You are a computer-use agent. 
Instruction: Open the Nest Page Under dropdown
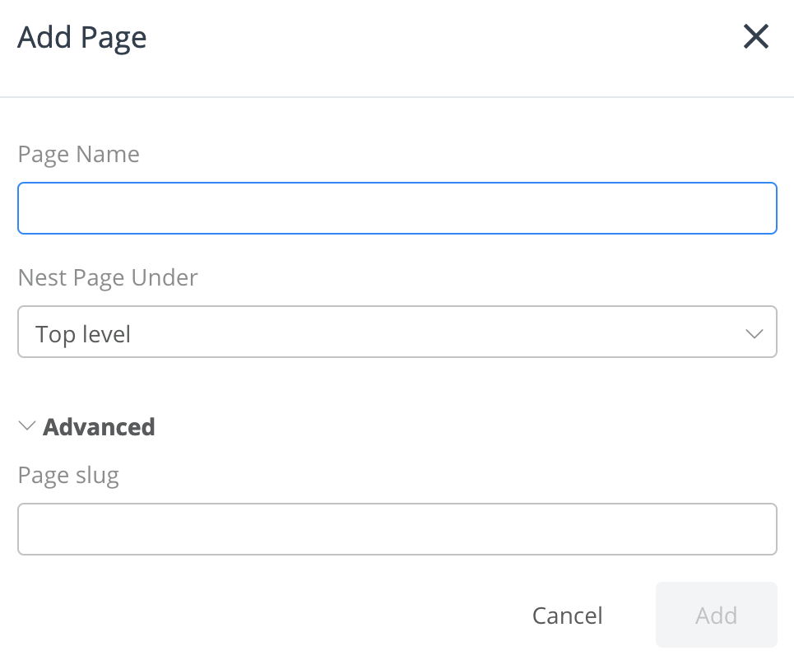397,332
